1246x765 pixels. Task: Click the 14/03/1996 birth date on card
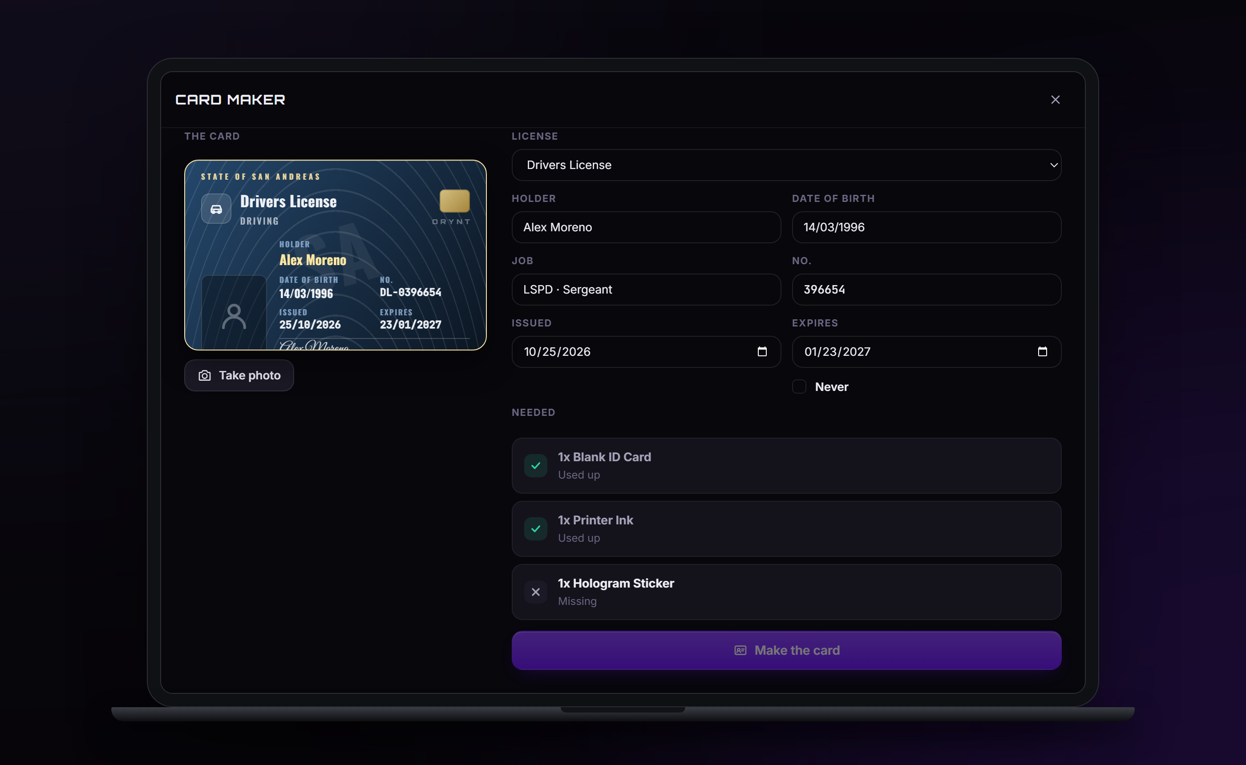pos(306,294)
